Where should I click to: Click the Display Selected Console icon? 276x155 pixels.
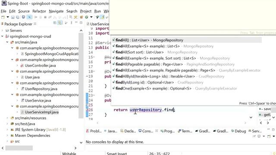coord(259,136)
